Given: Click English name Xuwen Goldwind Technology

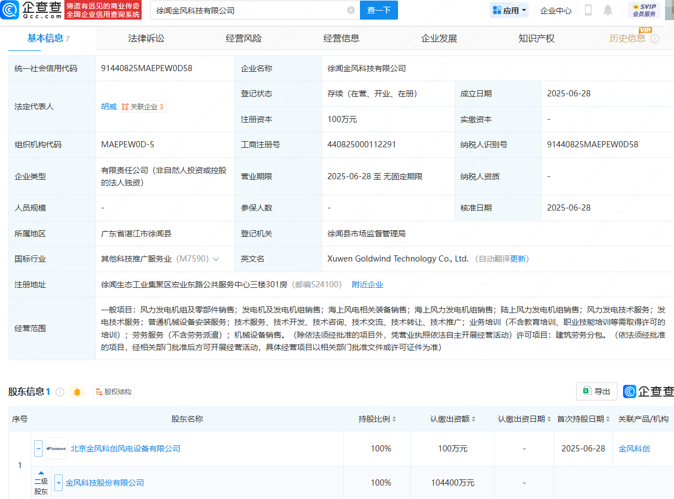Looking at the screenshot, I should click(x=398, y=259).
